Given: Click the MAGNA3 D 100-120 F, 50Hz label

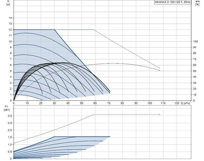Looking at the screenshot, I should 173,2.
